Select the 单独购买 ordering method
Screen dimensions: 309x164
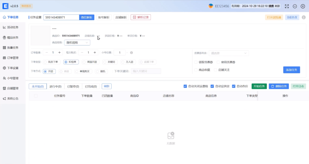pyautogui.click(x=83, y=71)
